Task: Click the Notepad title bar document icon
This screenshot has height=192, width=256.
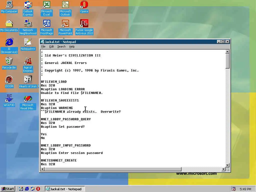Action: (42, 42)
